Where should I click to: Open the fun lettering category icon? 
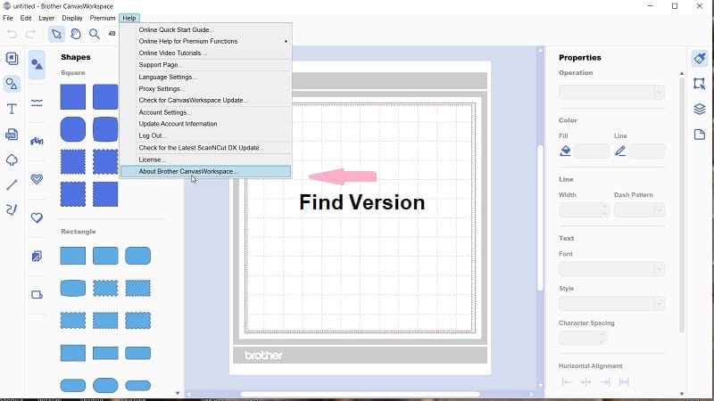[x=37, y=142]
